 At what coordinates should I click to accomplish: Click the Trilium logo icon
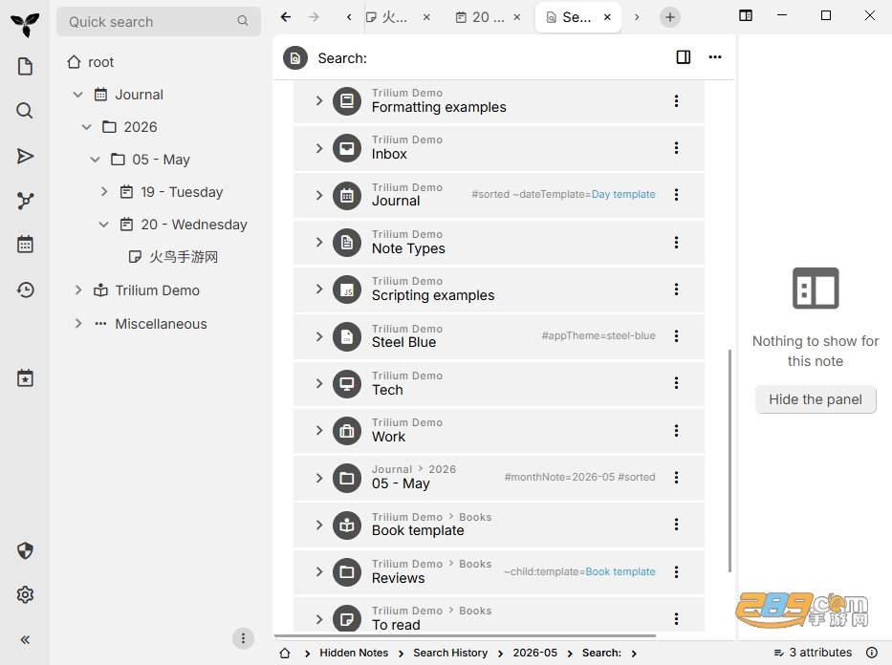(x=25, y=25)
